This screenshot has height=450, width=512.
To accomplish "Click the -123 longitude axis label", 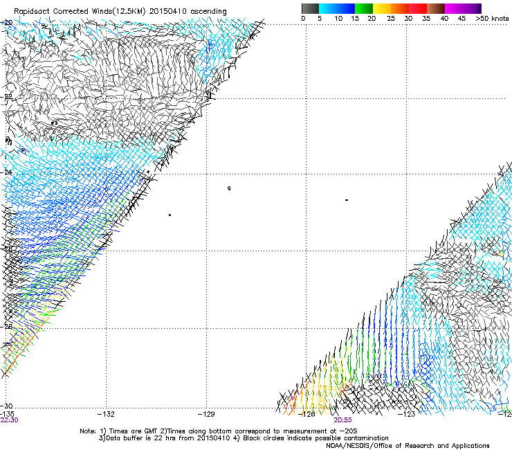I will (x=407, y=415).
